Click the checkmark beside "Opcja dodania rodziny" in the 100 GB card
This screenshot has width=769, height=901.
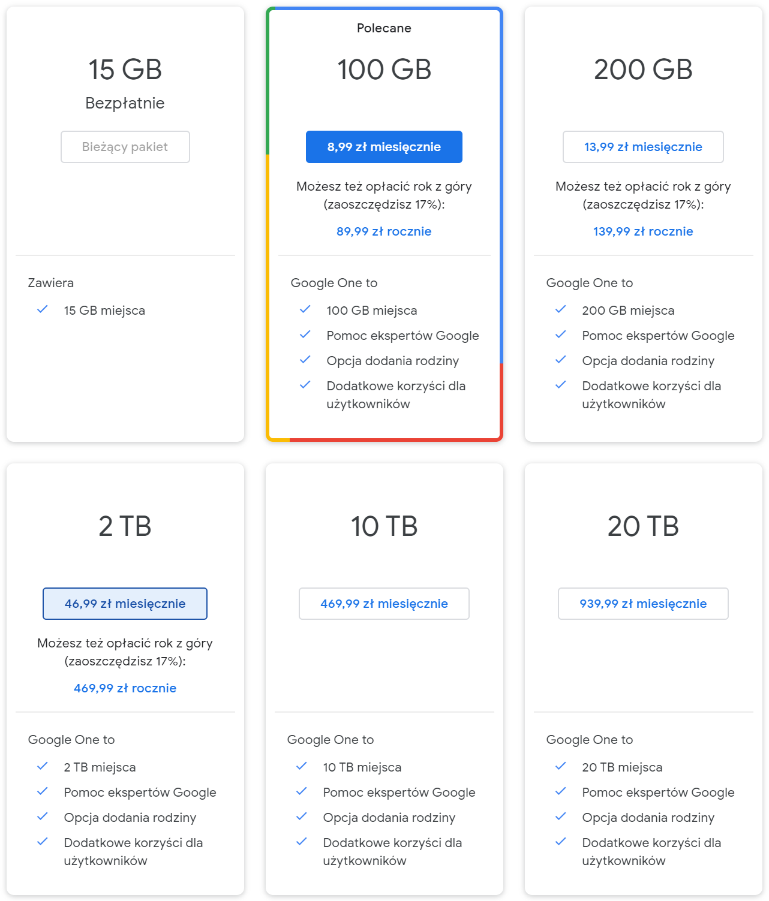point(305,360)
